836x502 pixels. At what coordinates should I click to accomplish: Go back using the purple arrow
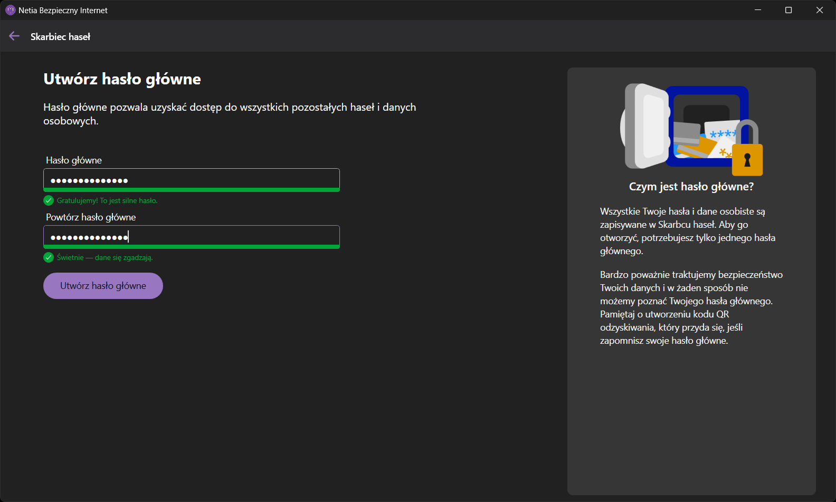tap(14, 36)
